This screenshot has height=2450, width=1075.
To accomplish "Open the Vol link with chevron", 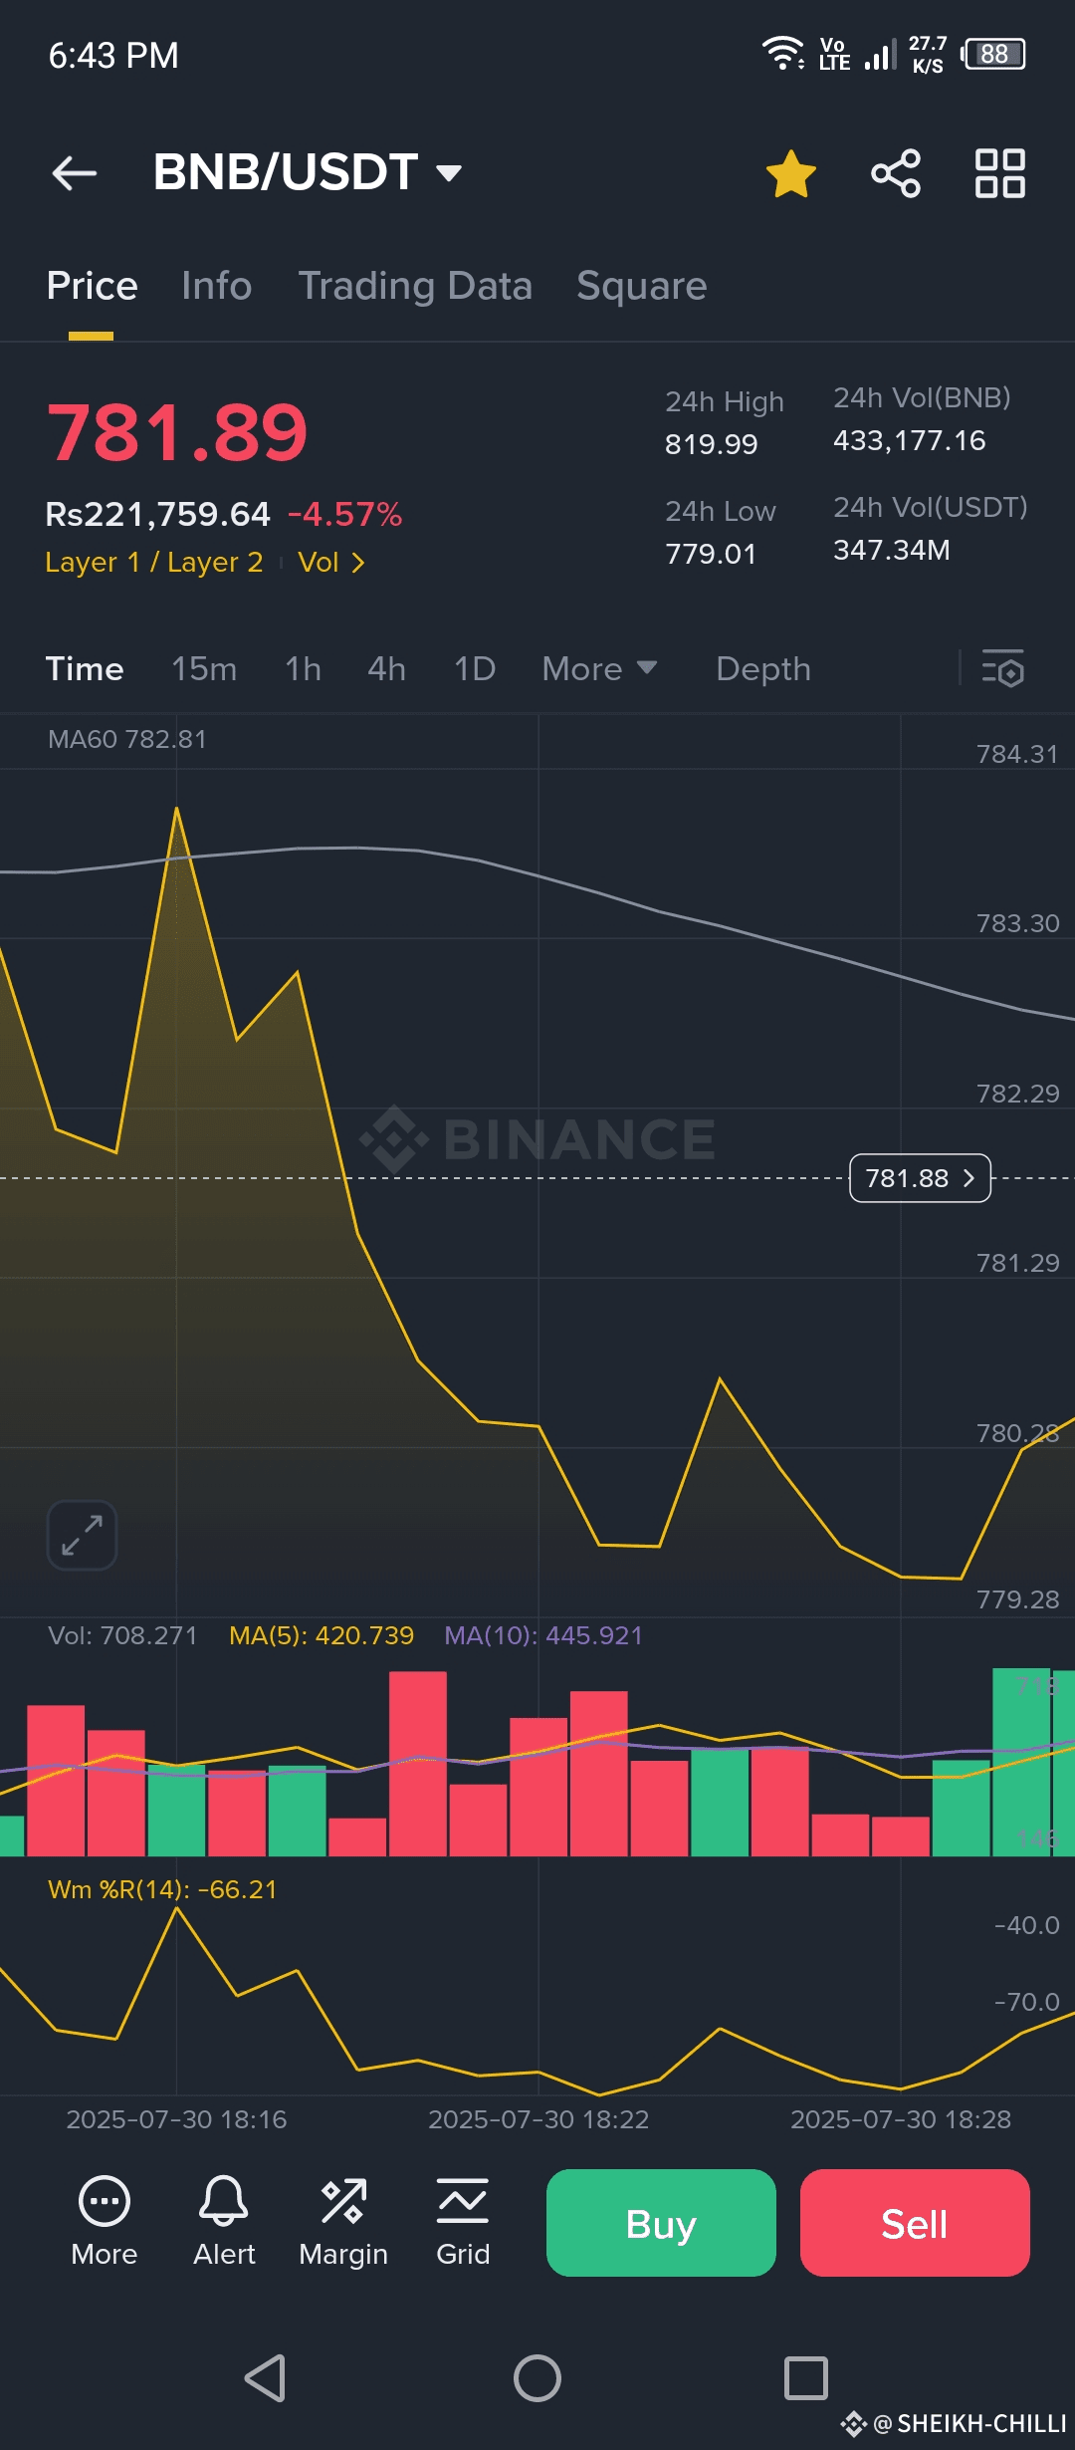I will tap(331, 563).
